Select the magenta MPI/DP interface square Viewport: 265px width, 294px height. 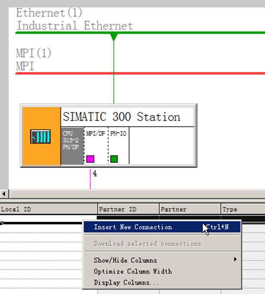pos(90,159)
